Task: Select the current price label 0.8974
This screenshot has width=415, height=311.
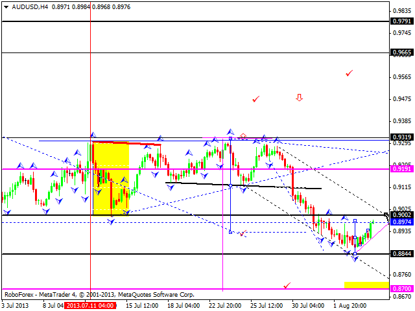Action: tap(401, 222)
